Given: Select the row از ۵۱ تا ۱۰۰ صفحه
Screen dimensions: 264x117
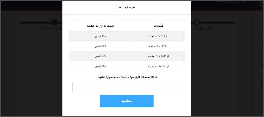Looking at the screenshot, I should [127, 56].
